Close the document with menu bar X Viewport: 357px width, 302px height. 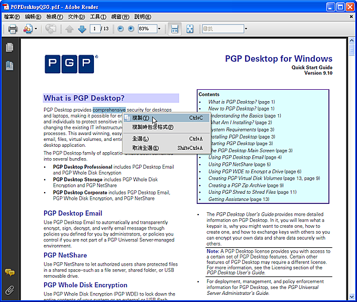351,17
